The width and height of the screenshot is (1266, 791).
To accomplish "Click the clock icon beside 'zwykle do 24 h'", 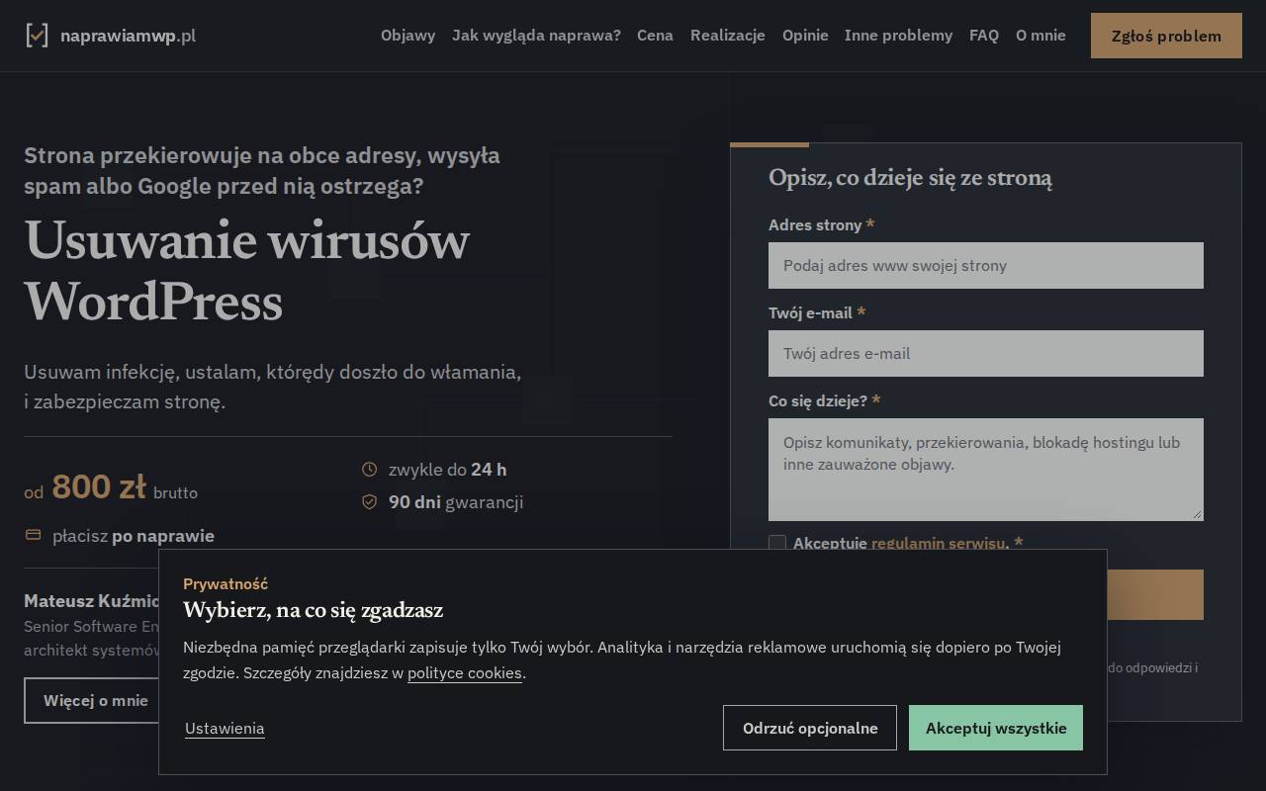I will 370,470.
